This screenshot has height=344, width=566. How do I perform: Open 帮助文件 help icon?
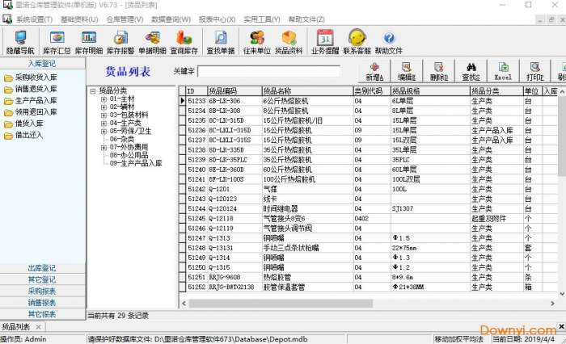click(x=389, y=43)
